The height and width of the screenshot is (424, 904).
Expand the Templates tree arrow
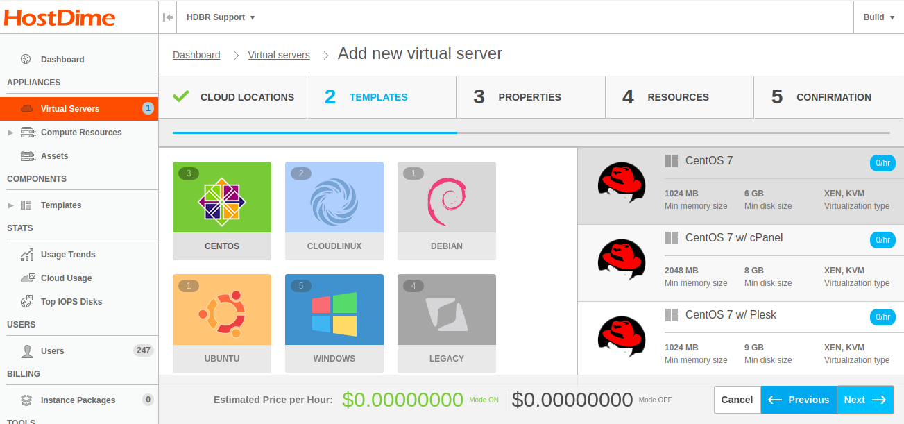pyautogui.click(x=10, y=205)
